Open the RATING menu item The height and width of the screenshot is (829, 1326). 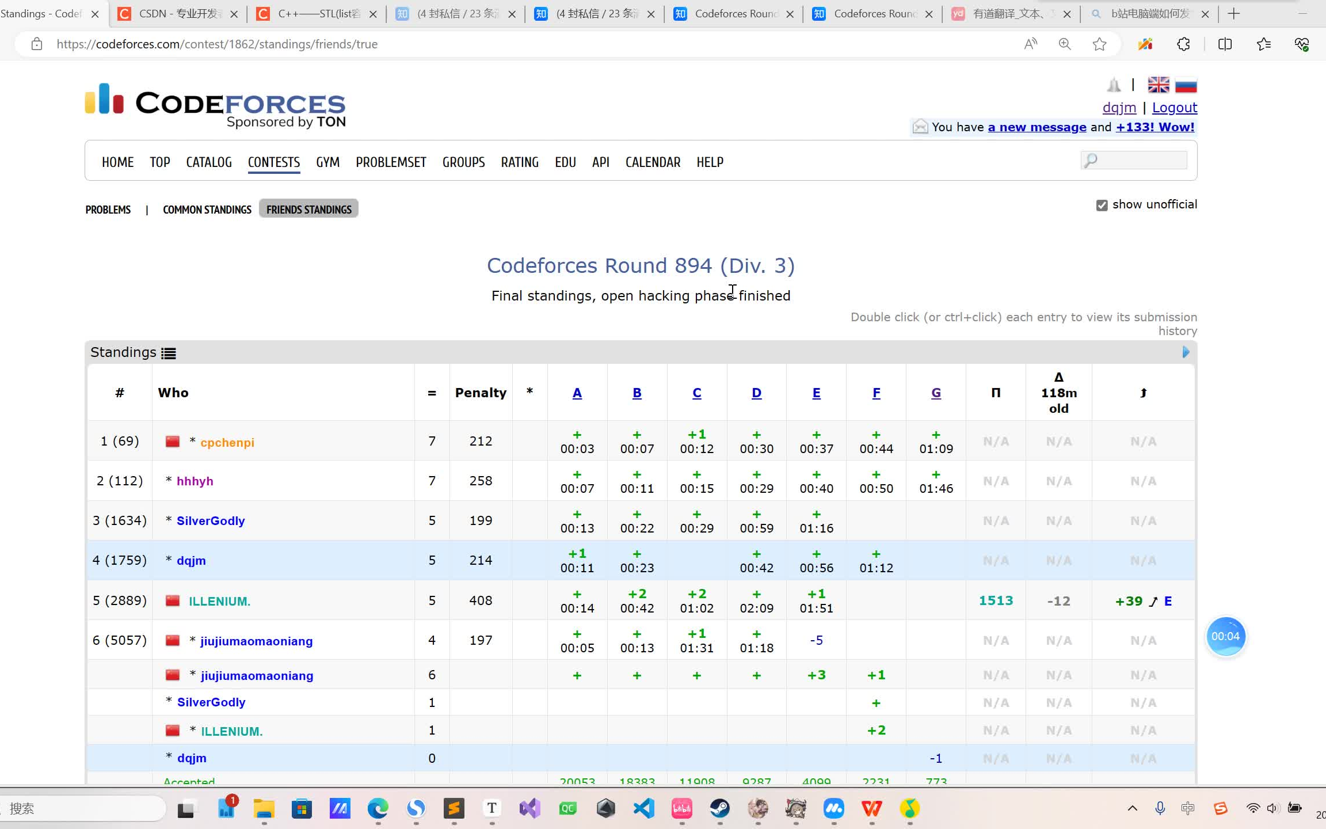pos(520,162)
